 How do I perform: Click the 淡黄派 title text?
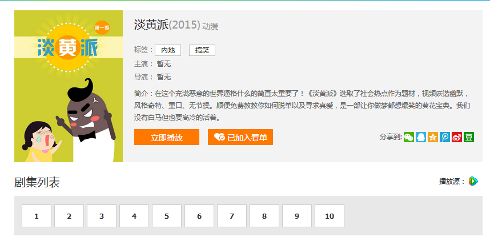[x=151, y=25]
